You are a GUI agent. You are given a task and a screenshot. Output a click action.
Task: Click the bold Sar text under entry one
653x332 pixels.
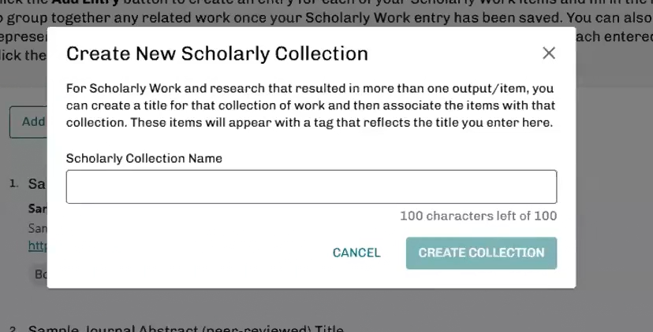tap(37, 209)
